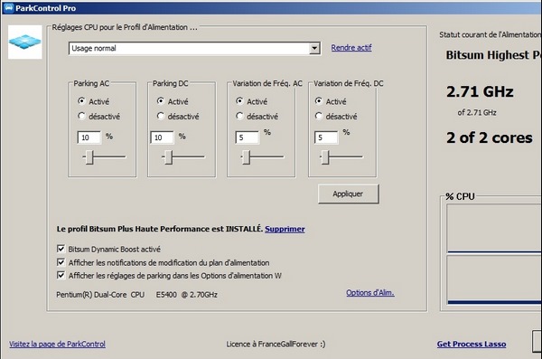Click the Appliquer button
The width and height of the screenshot is (542, 359).
[x=348, y=194]
